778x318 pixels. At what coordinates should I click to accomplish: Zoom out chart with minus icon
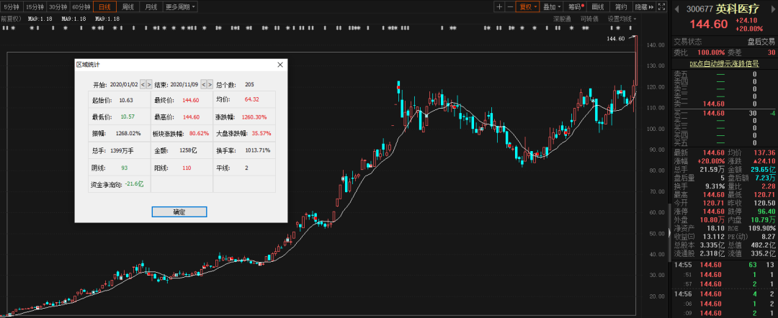510,6
